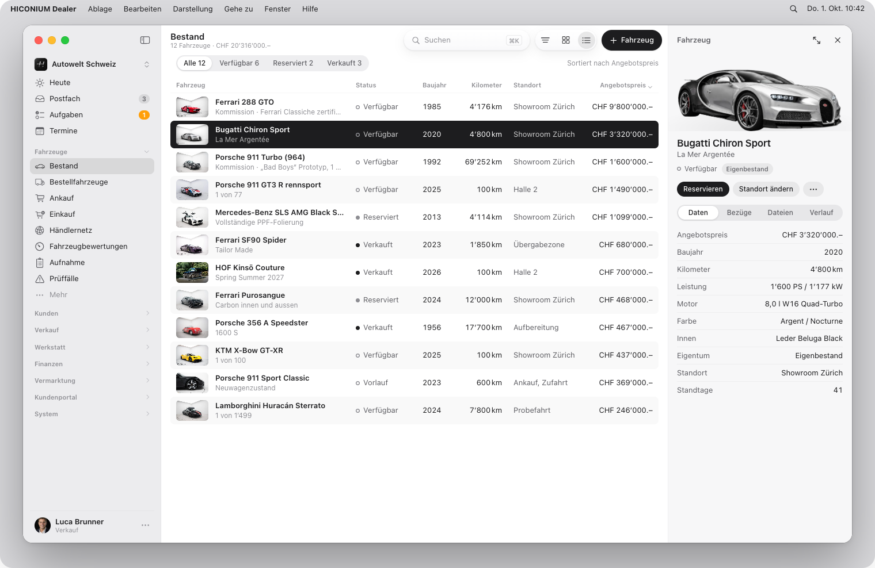
Task: Open Aufgaben task list
Action: 92,115
